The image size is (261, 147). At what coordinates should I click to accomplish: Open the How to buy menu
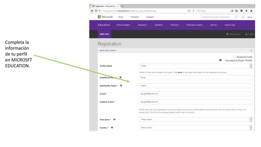coord(231,25)
